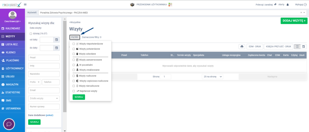This screenshot has height=132, width=309.
Task: Click the printer icon above the table
Action: [x=242, y=46]
